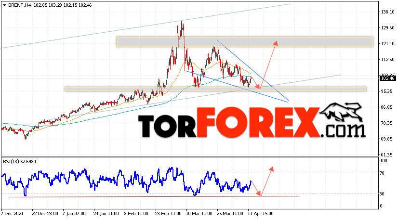Click the 95.35 price axis label

click(387, 91)
